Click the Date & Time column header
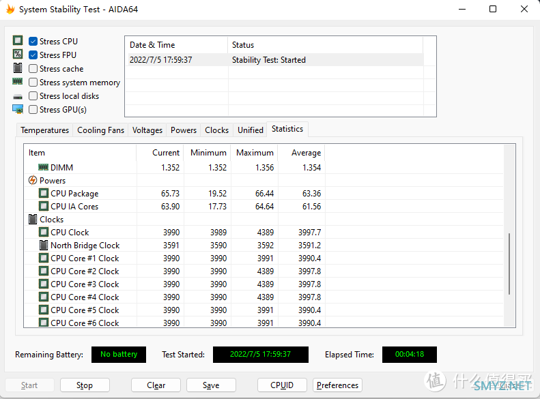This screenshot has width=540, height=399. coord(176,45)
